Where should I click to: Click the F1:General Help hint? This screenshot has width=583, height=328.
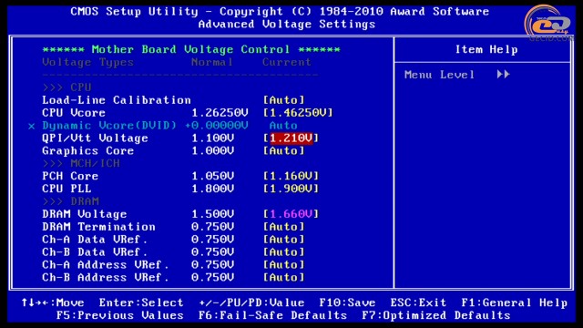click(x=515, y=302)
